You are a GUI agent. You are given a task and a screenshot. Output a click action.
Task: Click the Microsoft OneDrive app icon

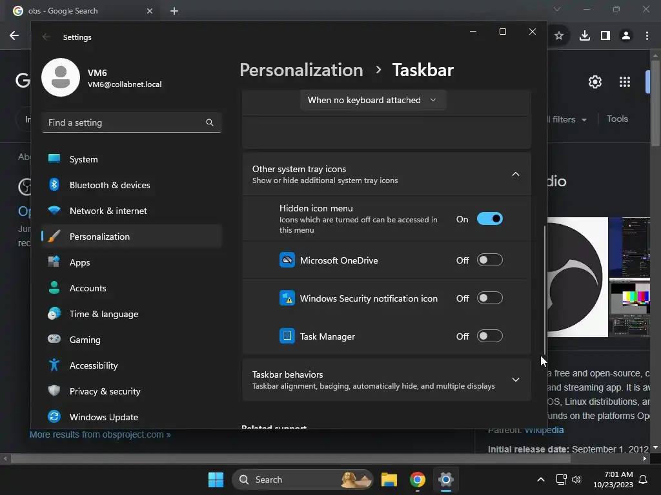tap(287, 260)
